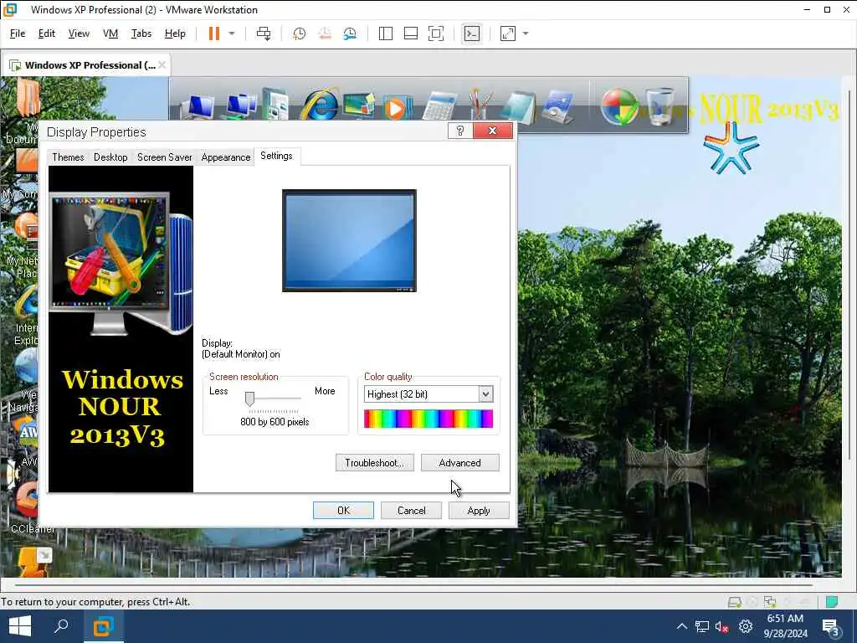This screenshot has height=643, width=857.
Task: Click the monitor preview image
Action: (349, 240)
